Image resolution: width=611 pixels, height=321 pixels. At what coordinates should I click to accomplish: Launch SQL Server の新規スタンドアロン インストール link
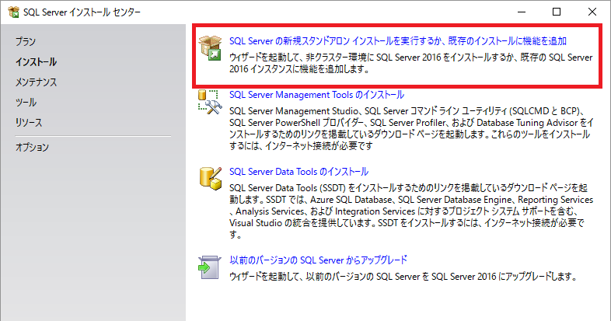[398, 41]
